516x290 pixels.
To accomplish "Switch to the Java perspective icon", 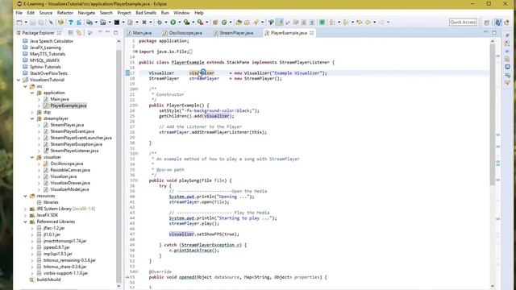I will click(x=498, y=22).
